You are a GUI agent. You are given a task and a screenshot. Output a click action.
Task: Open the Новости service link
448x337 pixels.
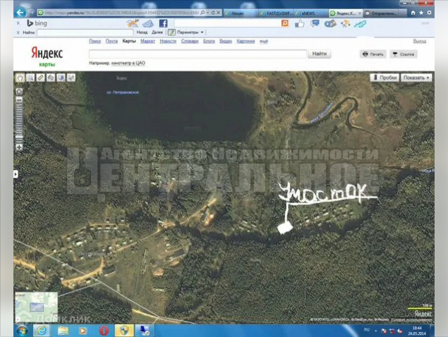click(x=168, y=41)
